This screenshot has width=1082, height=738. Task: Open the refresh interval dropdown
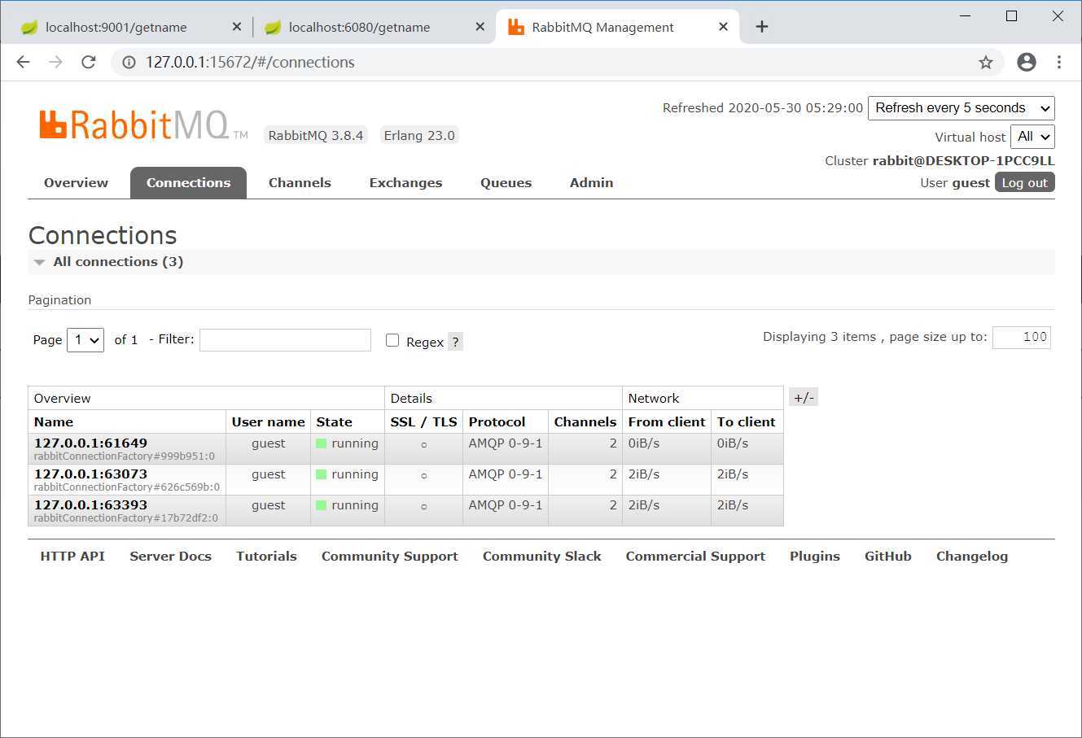click(962, 108)
